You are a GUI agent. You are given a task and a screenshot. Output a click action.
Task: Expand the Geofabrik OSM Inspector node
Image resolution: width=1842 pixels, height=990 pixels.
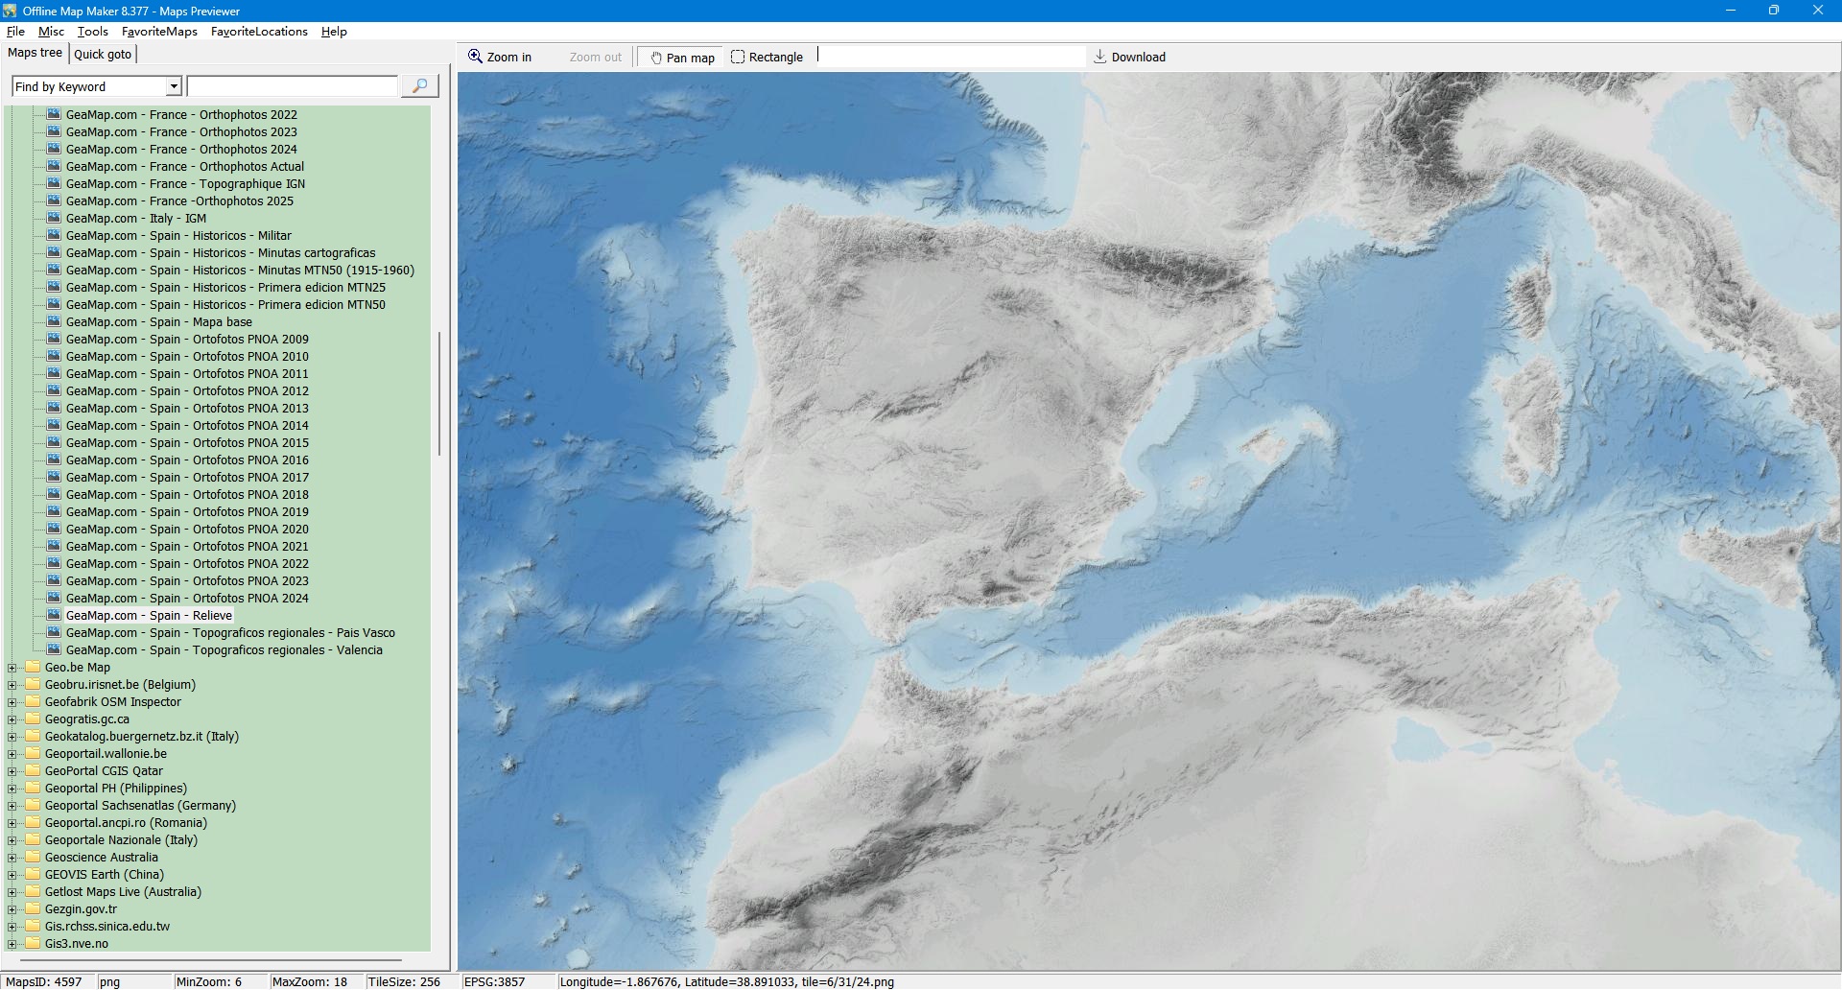click(12, 702)
